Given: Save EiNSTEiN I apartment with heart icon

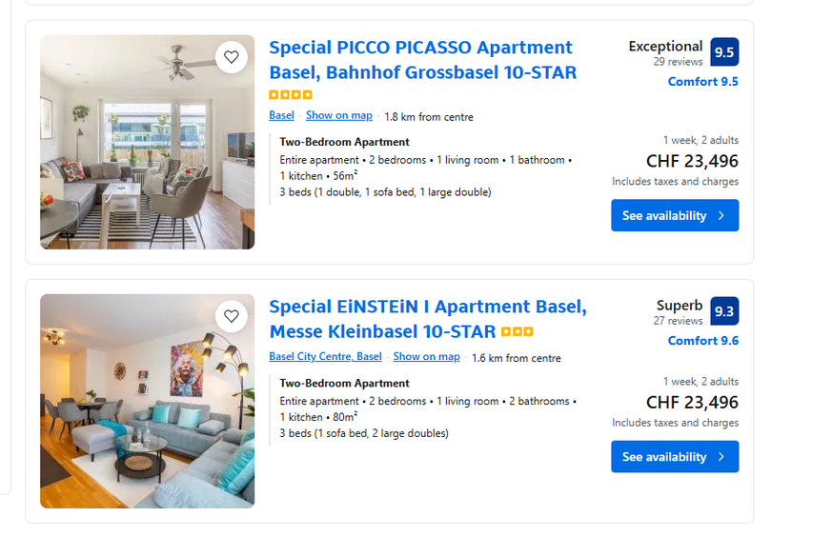Looking at the screenshot, I should coord(232,316).
